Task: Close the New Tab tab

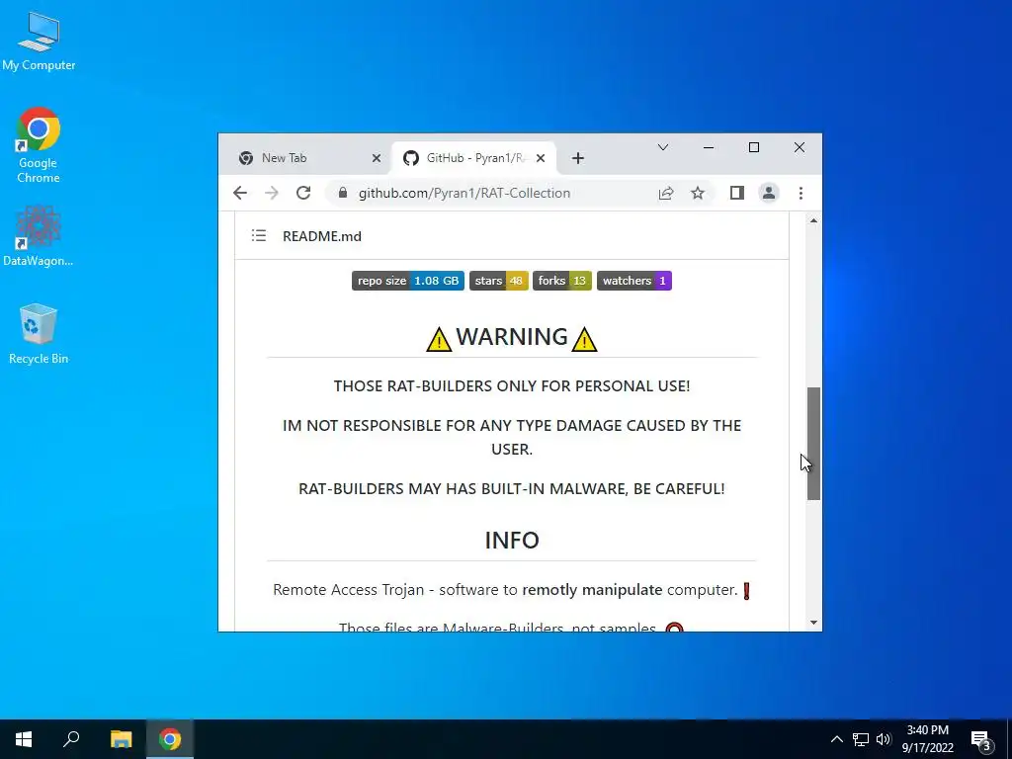Action: (377, 158)
